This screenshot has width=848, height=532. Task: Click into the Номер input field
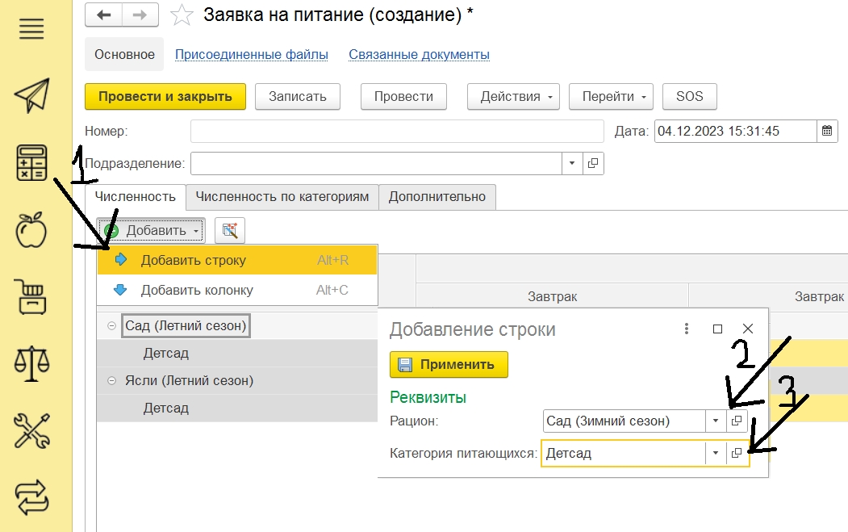click(397, 131)
